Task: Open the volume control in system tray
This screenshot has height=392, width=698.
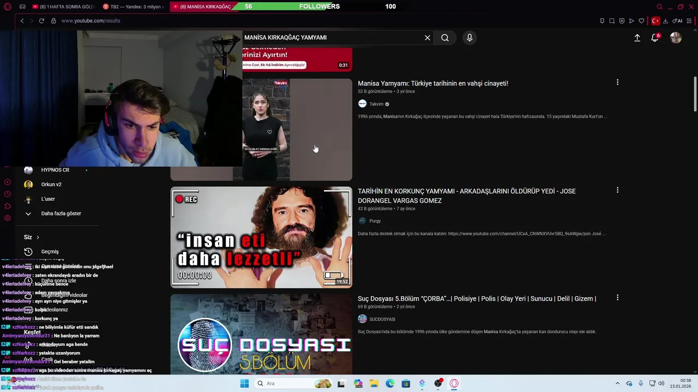Action: (x=661, y=383)
